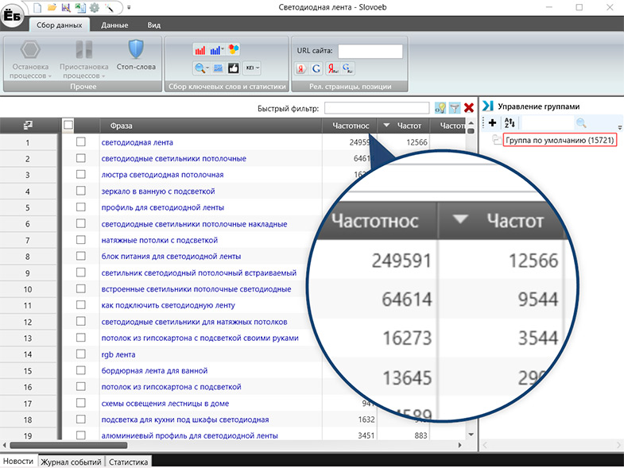Check the box for 'как подключить светодиодную ленту'
Screen dimensions: 624x468
[x=81, y=305]
